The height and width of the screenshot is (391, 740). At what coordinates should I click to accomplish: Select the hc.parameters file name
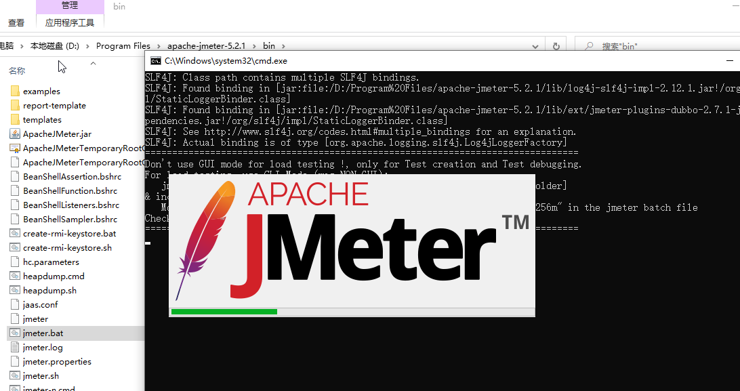coord(51,262)
